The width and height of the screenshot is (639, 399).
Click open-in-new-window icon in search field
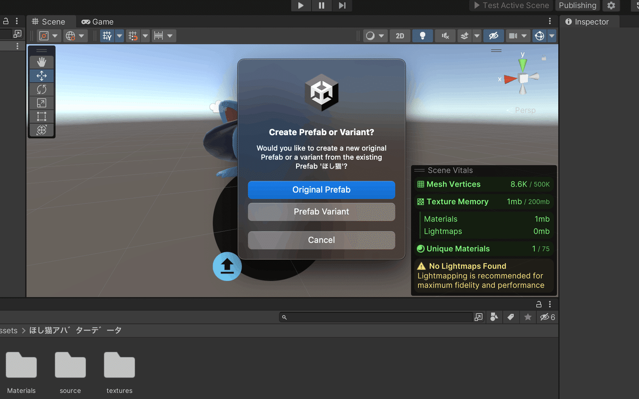[x=478, y=317]
